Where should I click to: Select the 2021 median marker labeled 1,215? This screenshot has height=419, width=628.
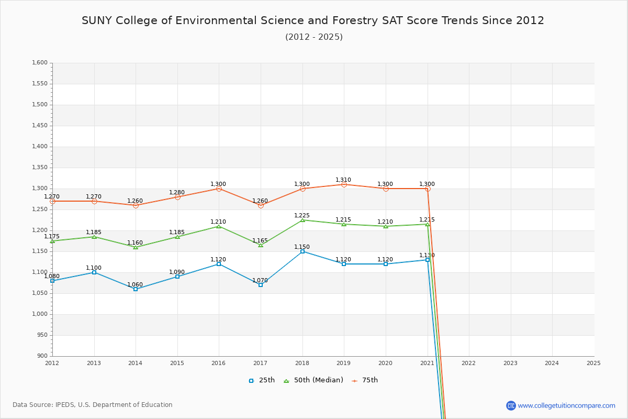(x=428, y=224)
